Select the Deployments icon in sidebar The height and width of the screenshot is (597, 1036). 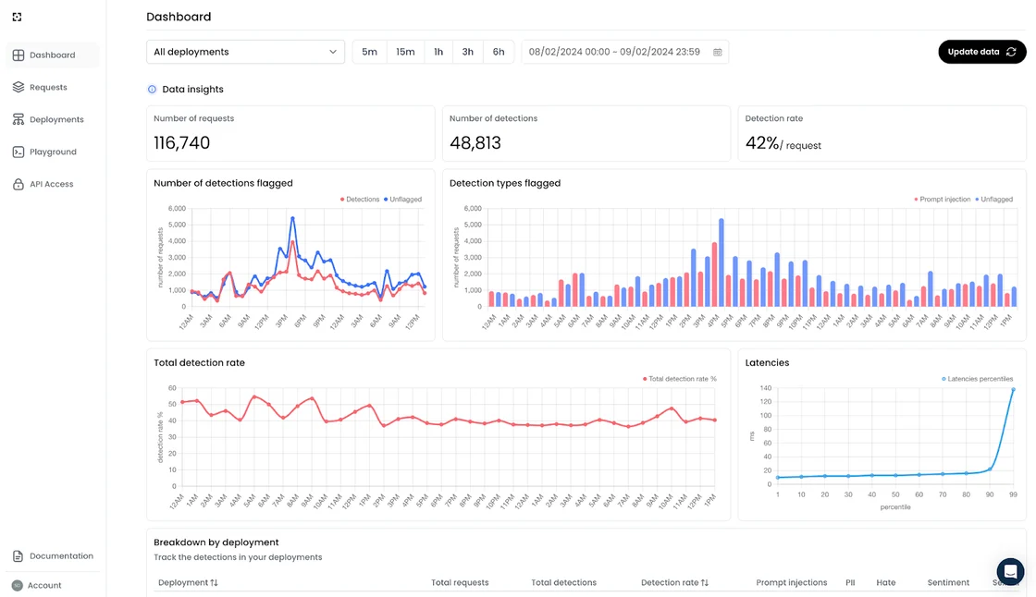(18, 119)
